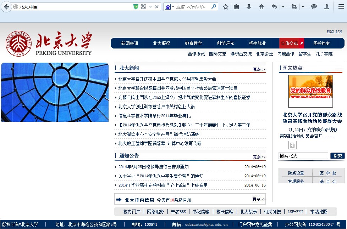Open the 信息科学技术学院 2014年毕业典礼 news

coord(154,116)
